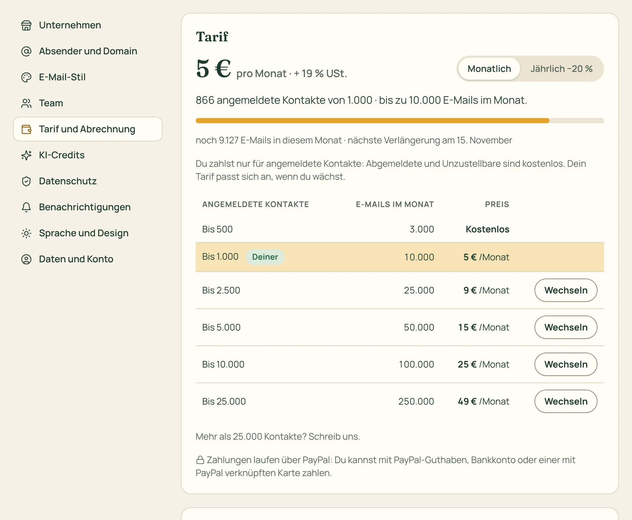Open E-Mail-Stil settings

[x=88, y=77]
